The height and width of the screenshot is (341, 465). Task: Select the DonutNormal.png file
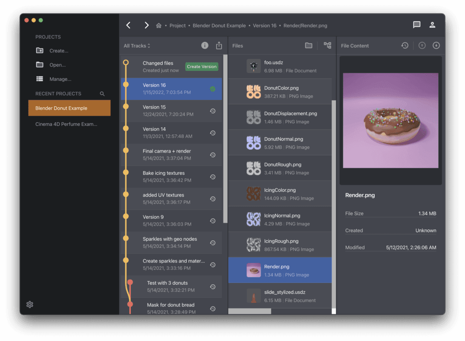pyautogui.click(x=280, y=143)
